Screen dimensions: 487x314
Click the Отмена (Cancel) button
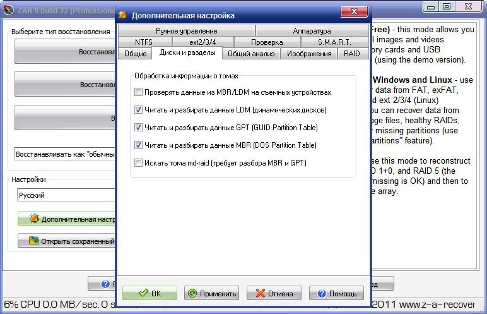(x=274, y=293)
